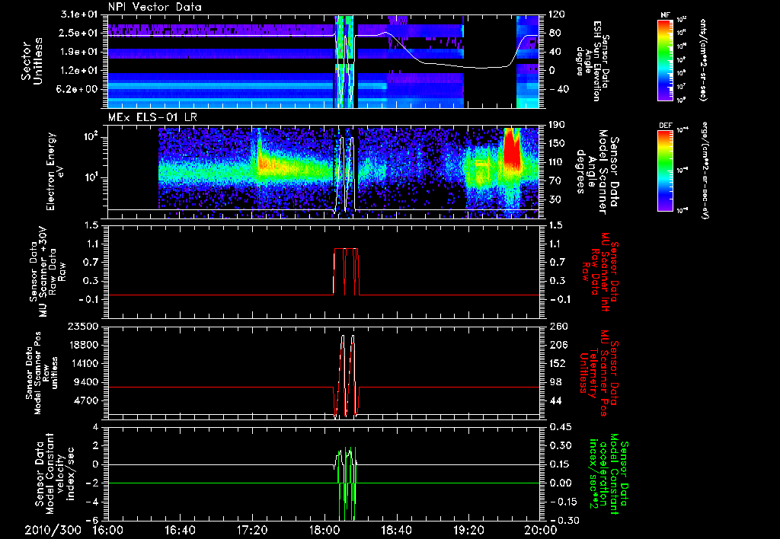The image size is (780, 539).
Task: Click the 20:00 time tick label
Action: [x=541, y=531]
